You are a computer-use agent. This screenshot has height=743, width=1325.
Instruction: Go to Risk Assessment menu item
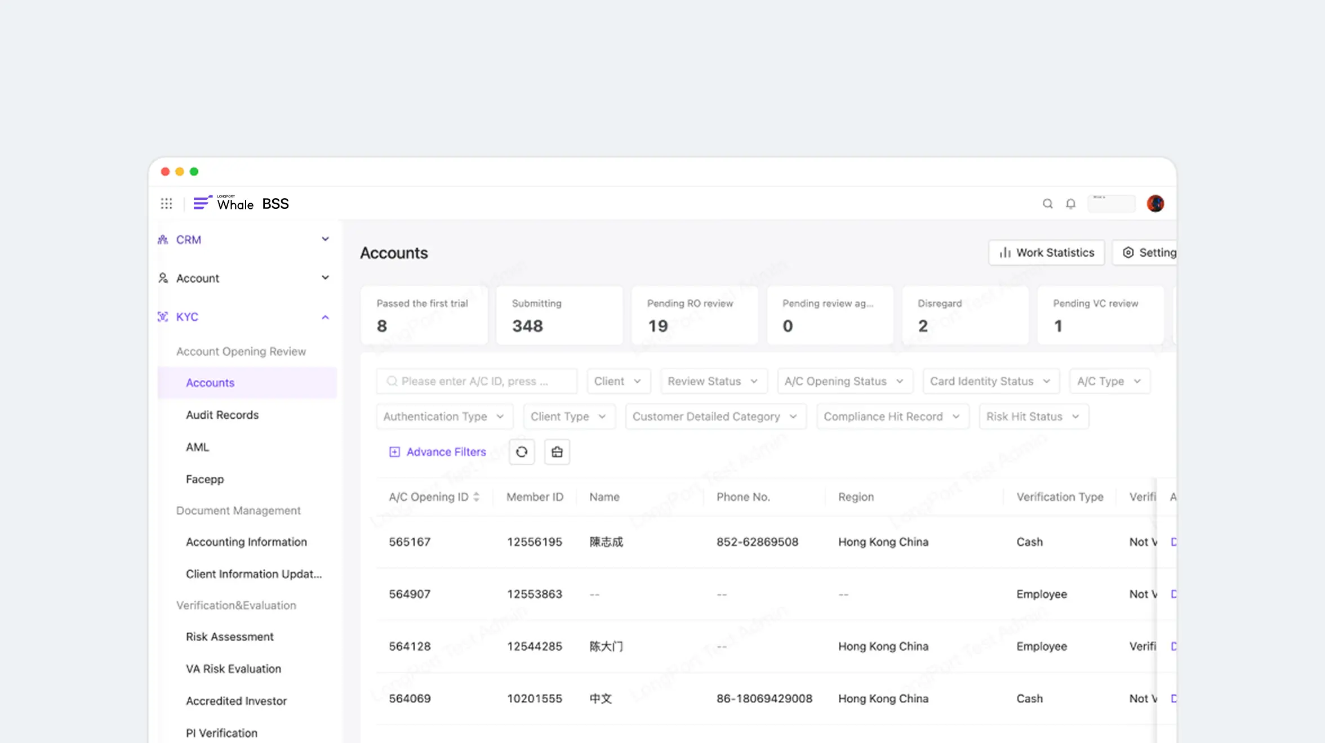230,637
